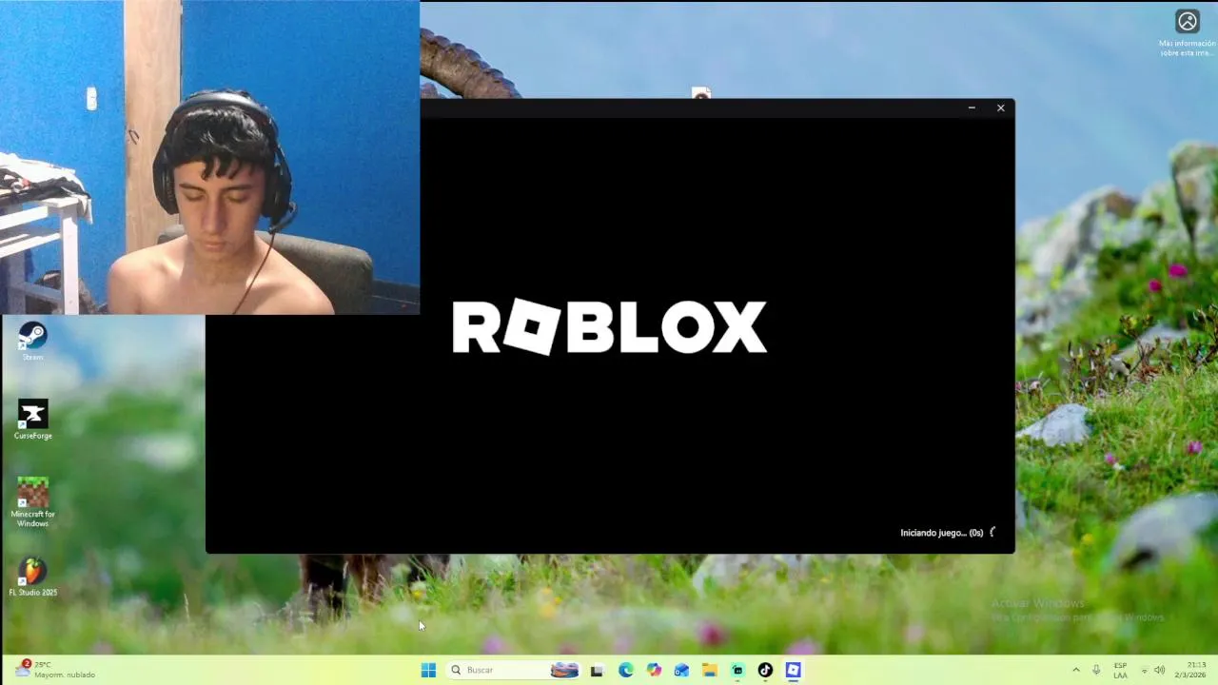Open the FL Studio 2025 shortcut
The height and width of the screenshot is (685, 1218).
tap(32, 577)
